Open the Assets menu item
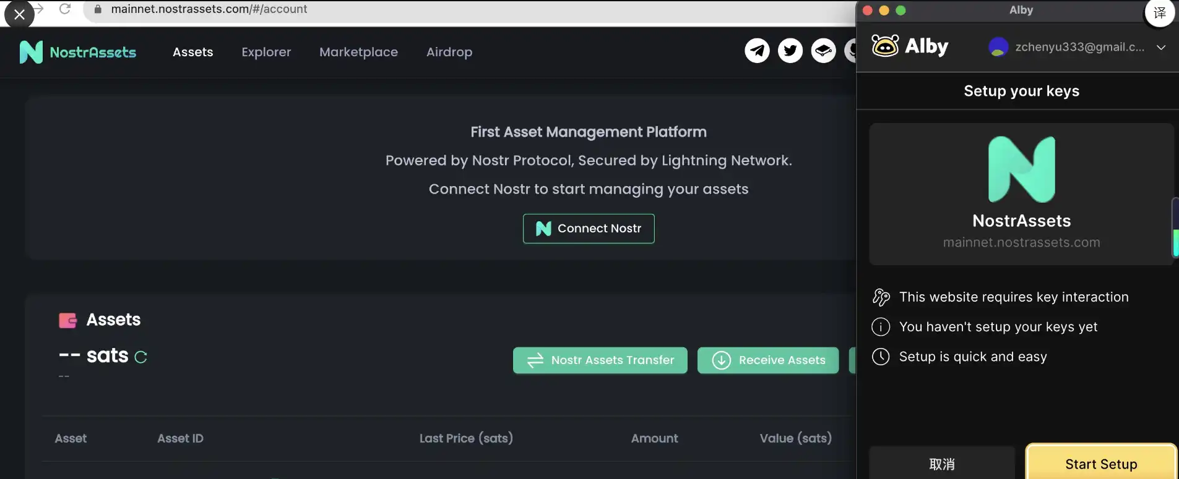1179x479 pixels. 193,53
